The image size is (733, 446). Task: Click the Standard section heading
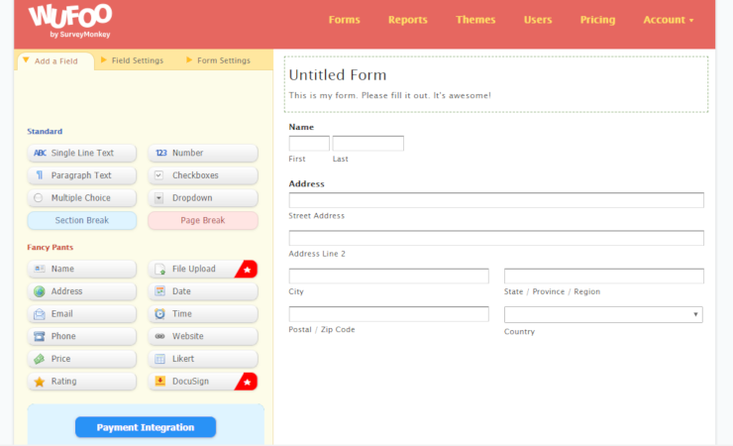click(45, 132)
